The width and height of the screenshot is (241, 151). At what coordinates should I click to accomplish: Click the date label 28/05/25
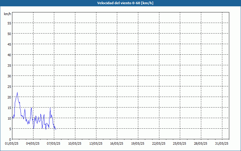tap(201, 144)
